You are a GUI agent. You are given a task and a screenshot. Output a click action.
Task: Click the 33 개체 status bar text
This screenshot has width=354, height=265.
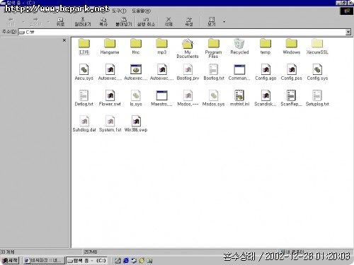[x=8, y=252]
